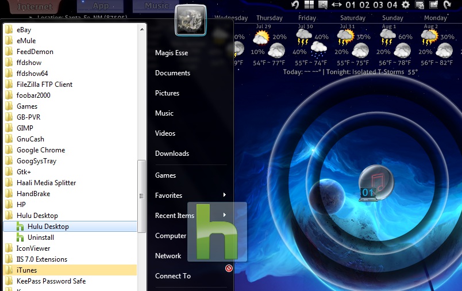Click Monday's daytime storm weather icon
Screen dimensions: 462x291
430,38
